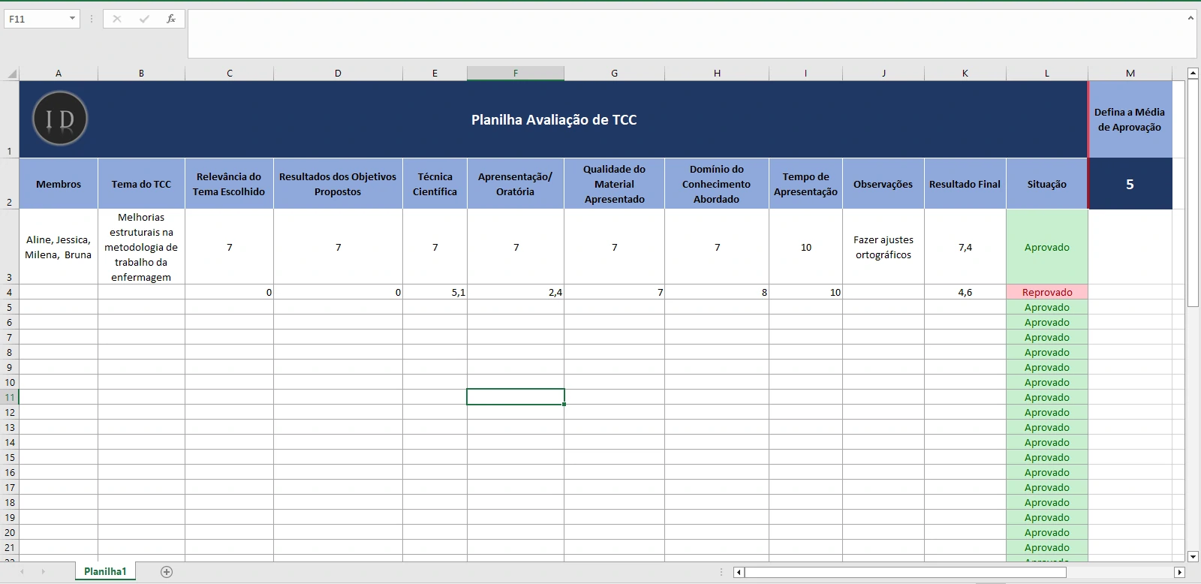The height and width of the screenshot is (584, 1201).
Task: Click the ID logo image
Action: (x=60, y=119)
